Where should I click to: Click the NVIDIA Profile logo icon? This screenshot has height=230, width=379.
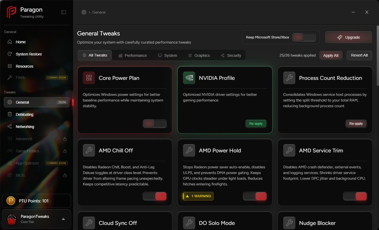(189, 78)
